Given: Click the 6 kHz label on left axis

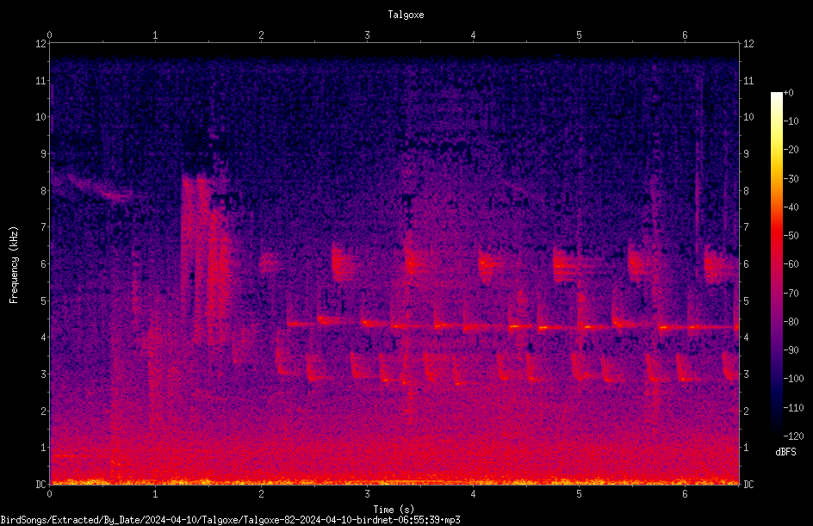Looking at the screenshot, I should 44,263.
